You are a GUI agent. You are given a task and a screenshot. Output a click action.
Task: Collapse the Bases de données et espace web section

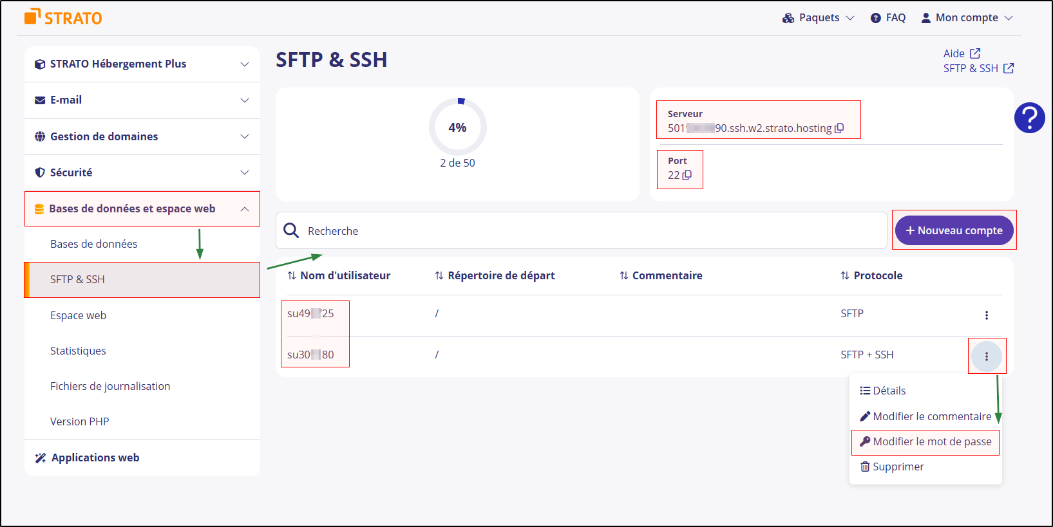[x=244, y=208]
